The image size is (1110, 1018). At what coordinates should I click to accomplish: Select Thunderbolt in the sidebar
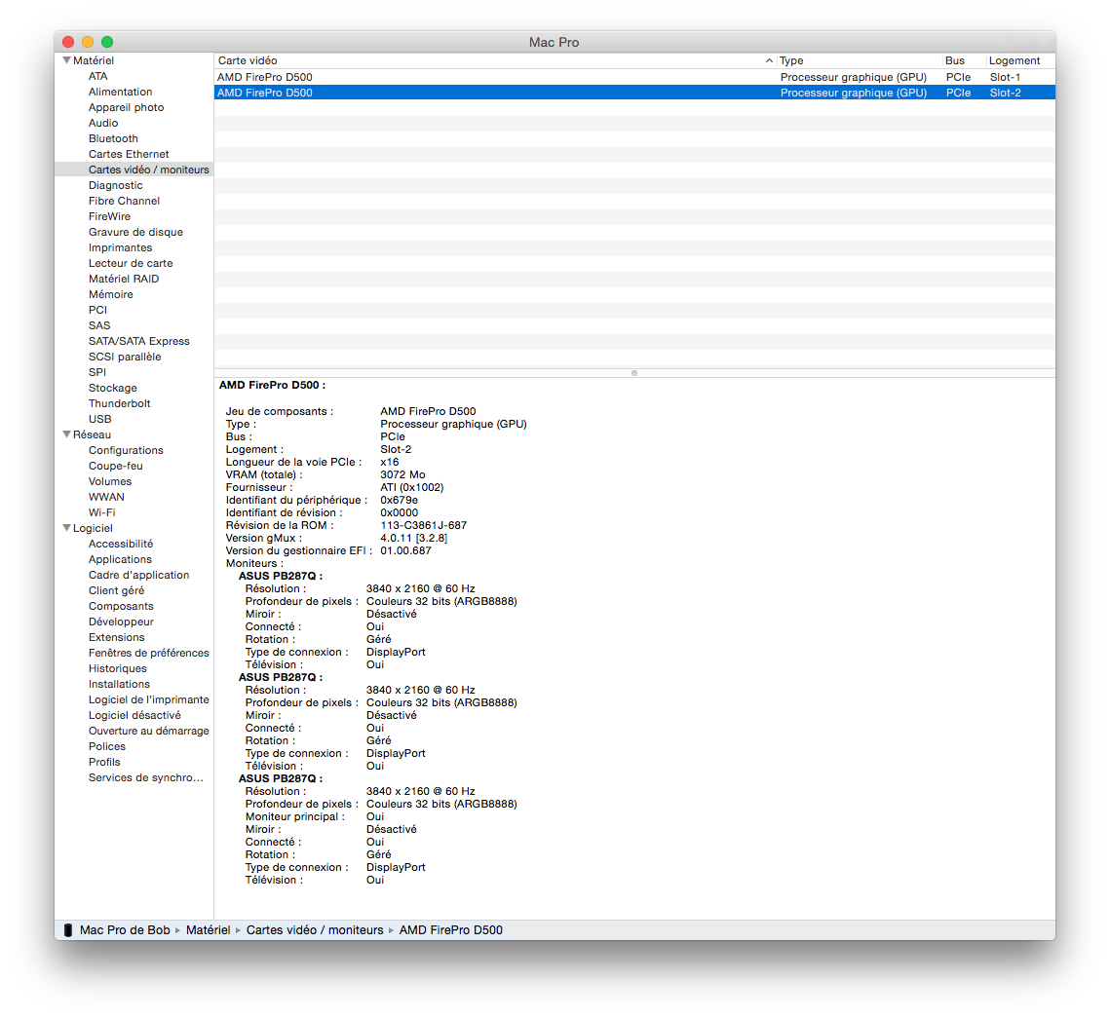pyautogui.click(x=120, y=403)
